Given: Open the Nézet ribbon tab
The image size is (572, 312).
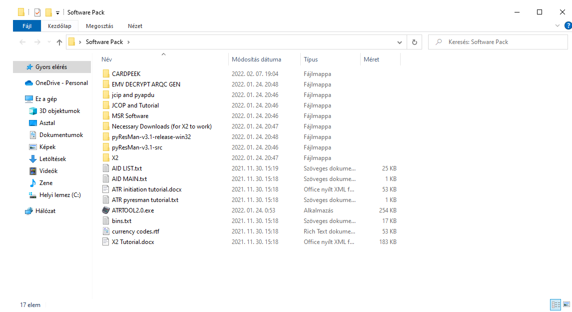Looking at the screenshot, I should [x=135, y=26].
